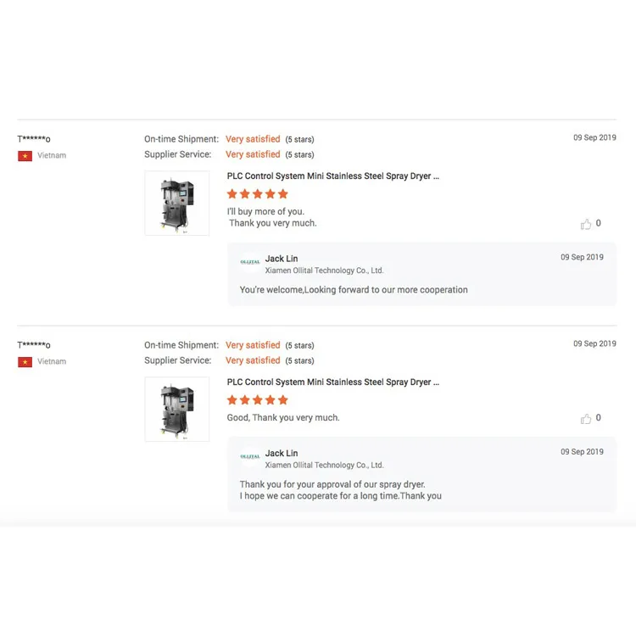Image resolution: width=636 pixels, height=636 pixels.
Task: Like the "I'll buy more of you" review
Action: 586,224
